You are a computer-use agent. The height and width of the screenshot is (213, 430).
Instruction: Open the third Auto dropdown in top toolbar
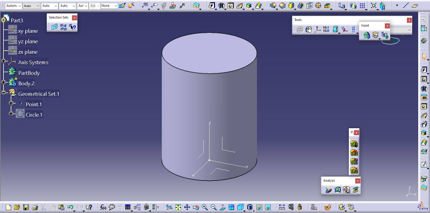coord(49,5)
